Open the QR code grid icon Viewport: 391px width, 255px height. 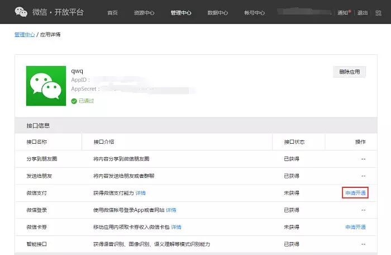(378, 13)
